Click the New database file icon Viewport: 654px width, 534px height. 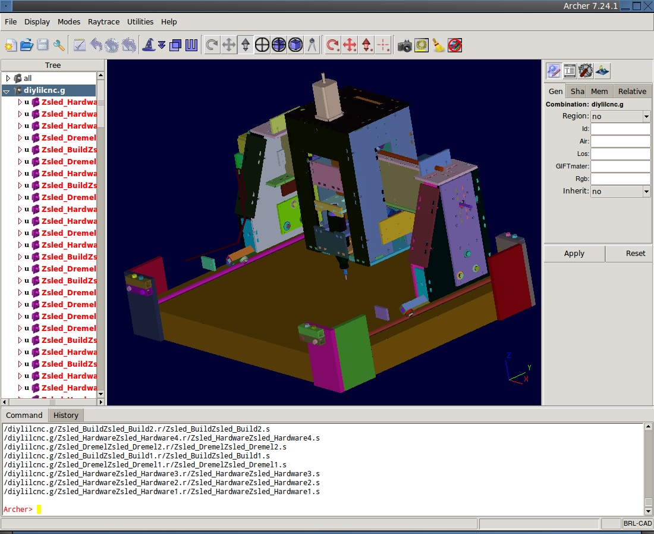point(11,45)
